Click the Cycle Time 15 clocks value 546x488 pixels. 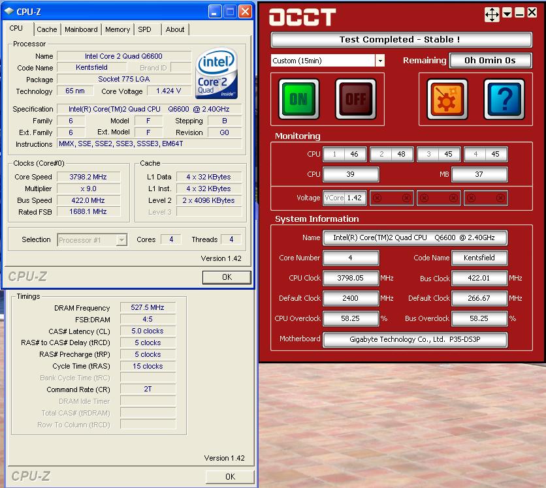tap(148, 366)
